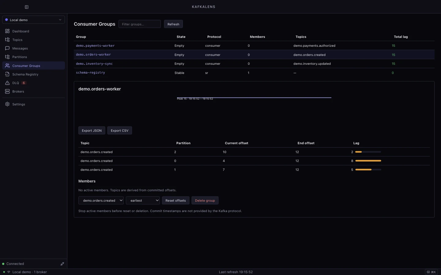Click the Settings gear icon

(7, 104)
